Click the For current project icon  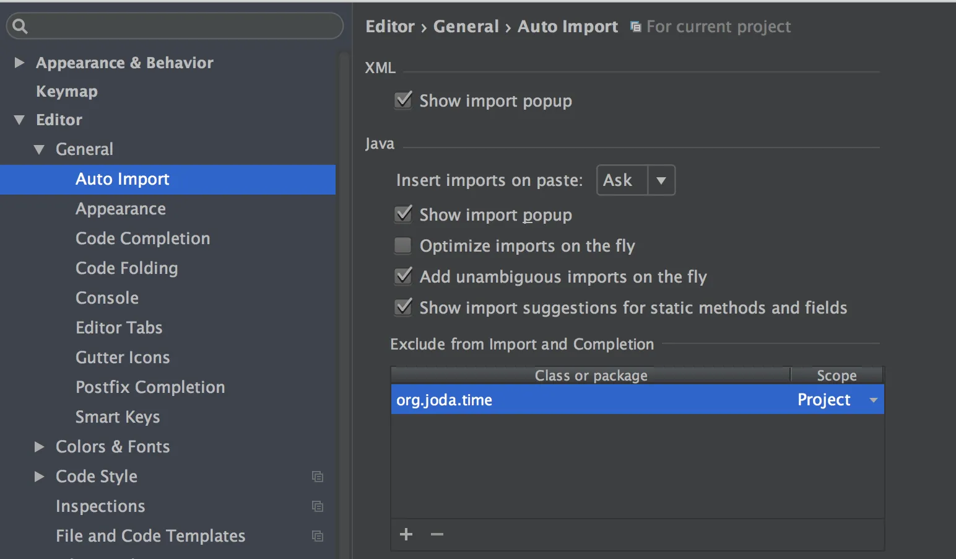pyautogui.click(x=635, y=27)
